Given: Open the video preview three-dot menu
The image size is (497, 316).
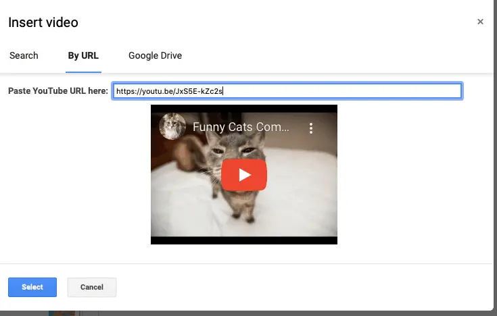Looking at the screenshot, I should 311,128.
